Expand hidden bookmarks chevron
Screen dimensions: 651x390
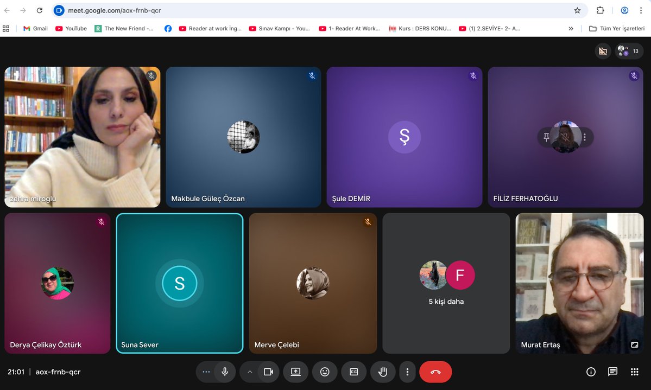(x=571, y=29)
